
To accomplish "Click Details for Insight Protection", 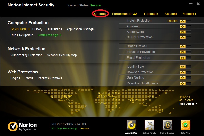I will pyautogui.click(x=172, y=21).
